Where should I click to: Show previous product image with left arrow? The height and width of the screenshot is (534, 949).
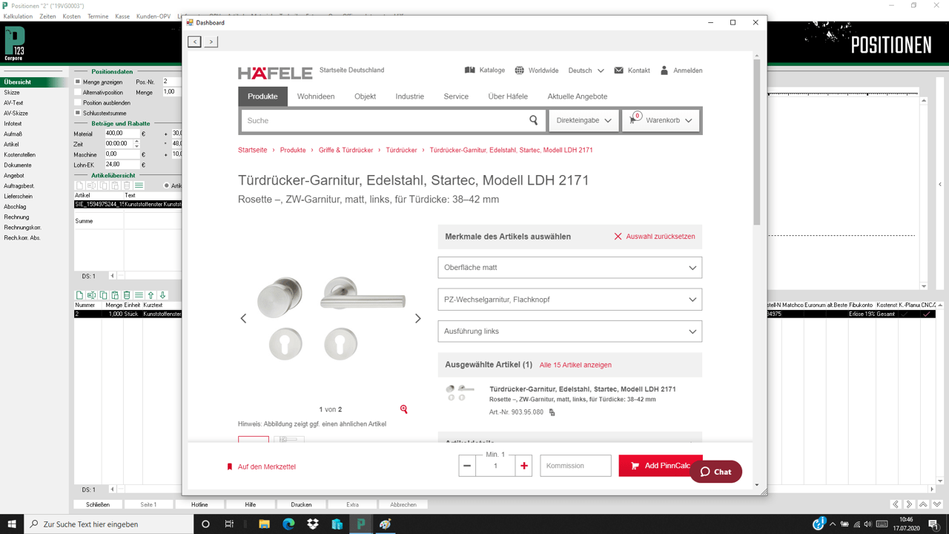(243, 318)
